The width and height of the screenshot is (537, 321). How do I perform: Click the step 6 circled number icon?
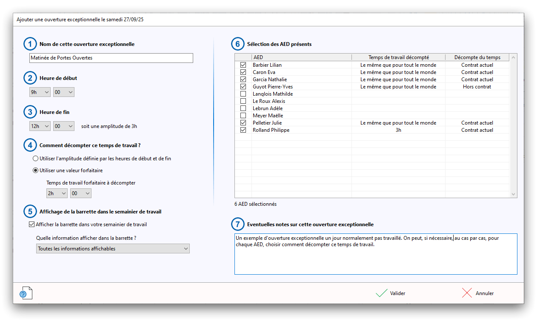point(238,44)
